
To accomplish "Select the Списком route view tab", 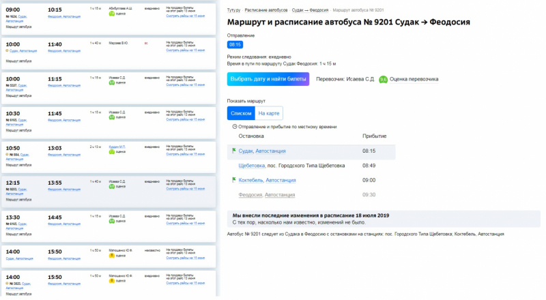I will tap(241, 113).
